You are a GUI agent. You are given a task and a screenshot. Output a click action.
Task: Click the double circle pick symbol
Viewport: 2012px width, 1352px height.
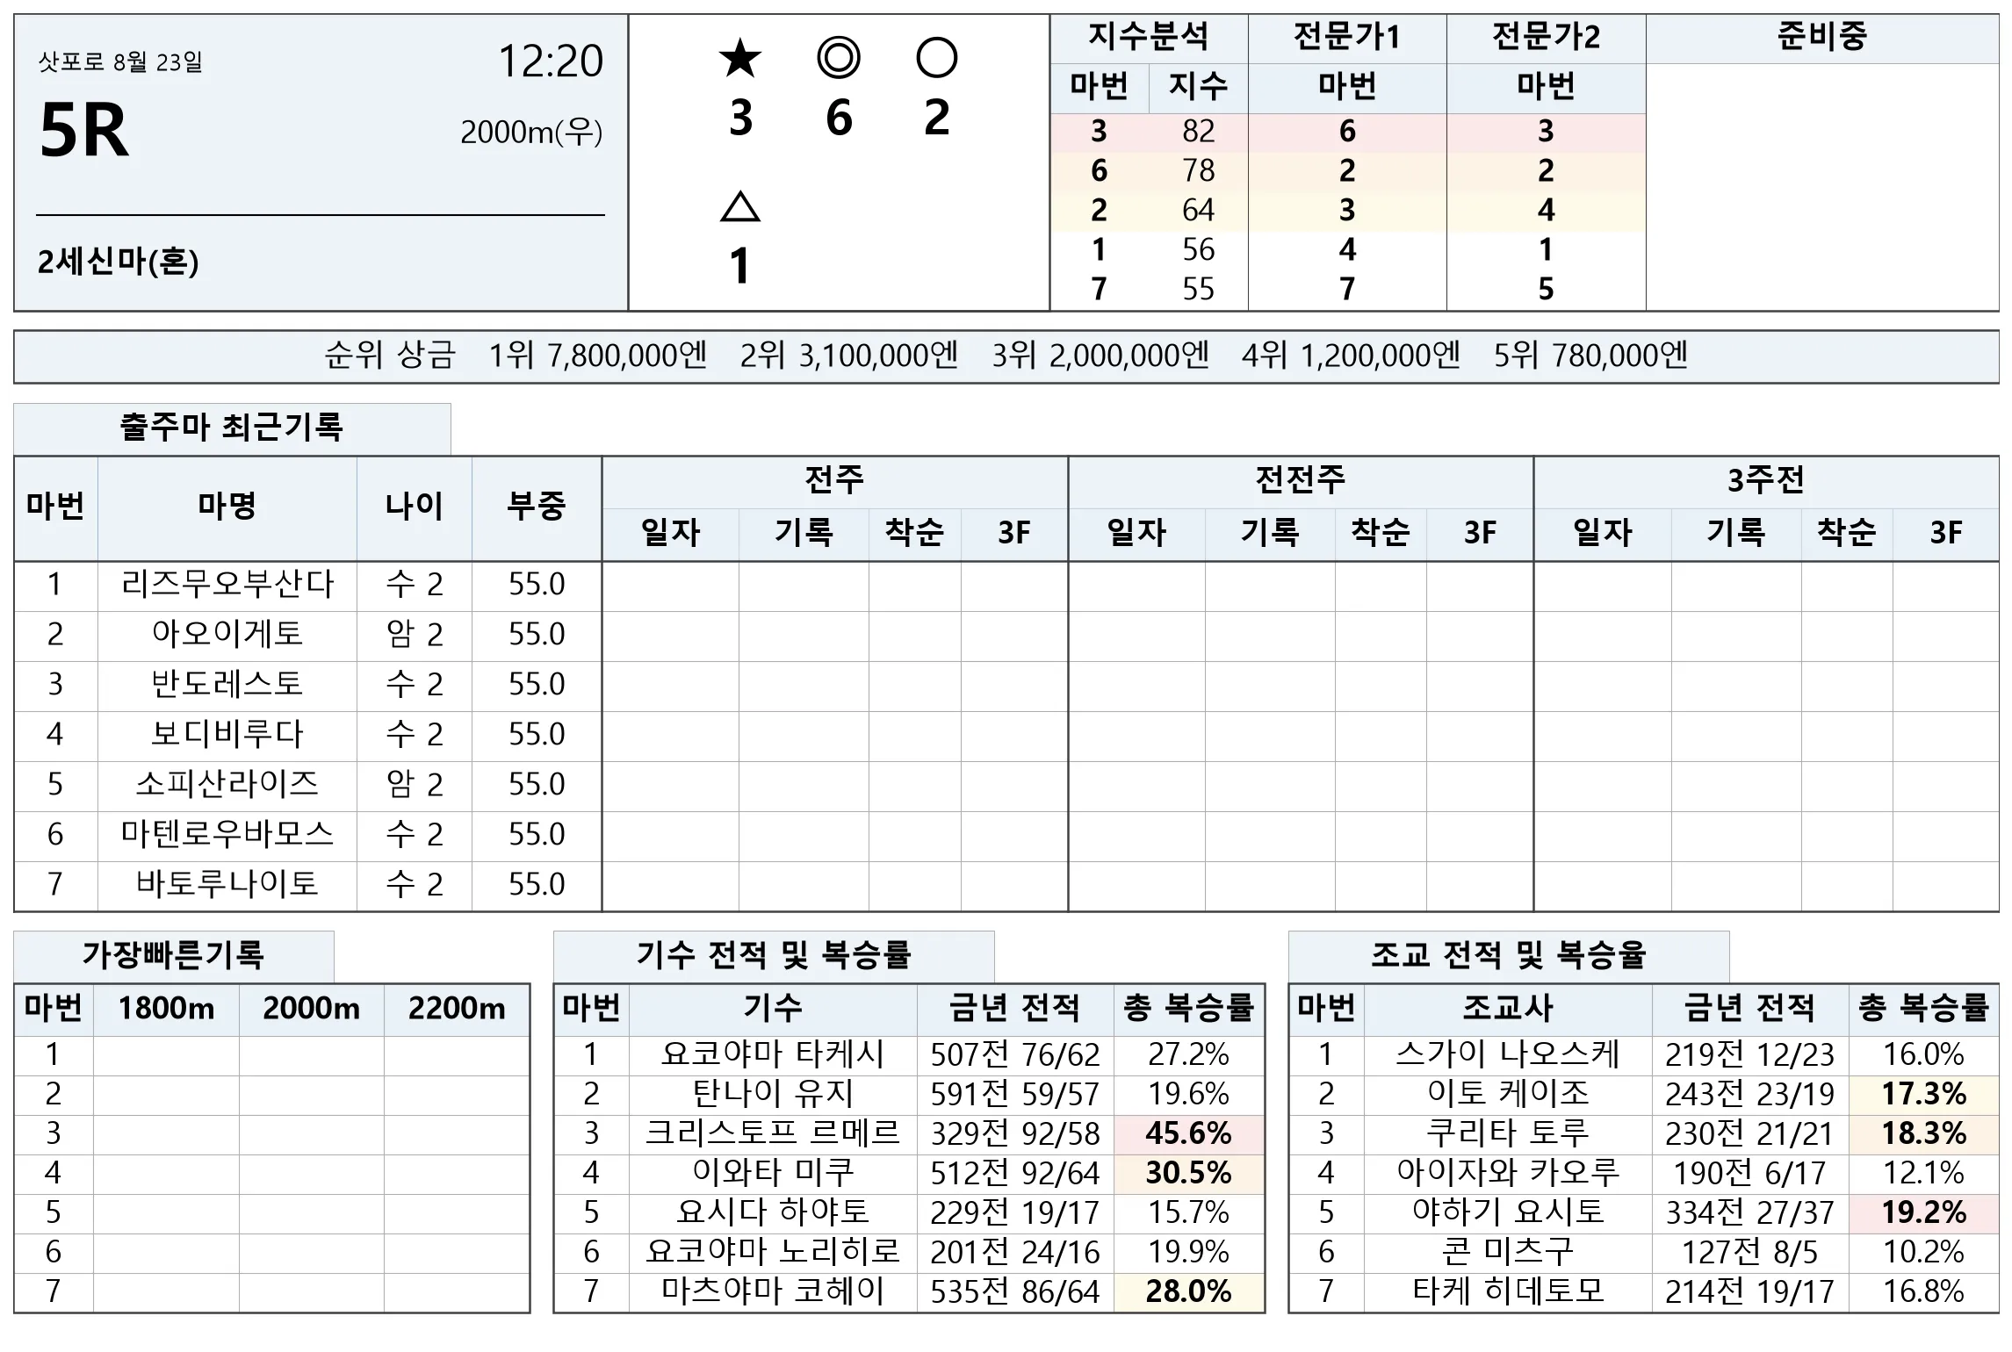pyautogui.click(x=839, y=58)
